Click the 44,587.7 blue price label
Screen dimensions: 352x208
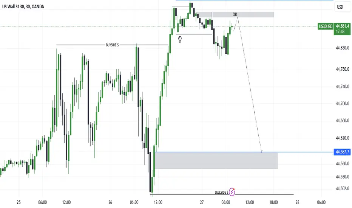coord(342,152)
